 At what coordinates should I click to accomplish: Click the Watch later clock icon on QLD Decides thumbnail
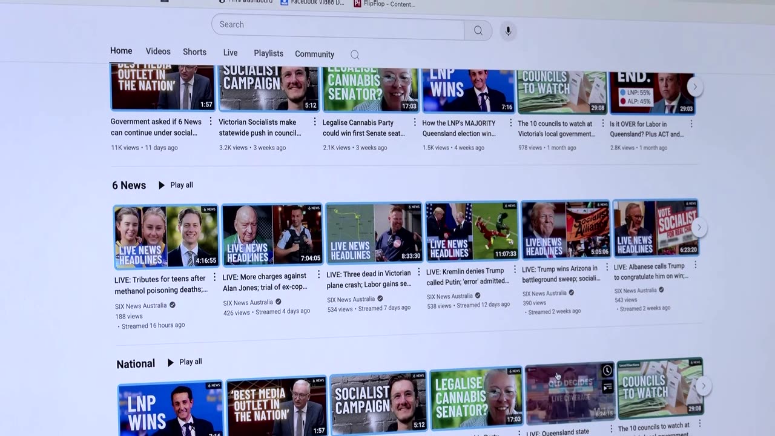607,371
